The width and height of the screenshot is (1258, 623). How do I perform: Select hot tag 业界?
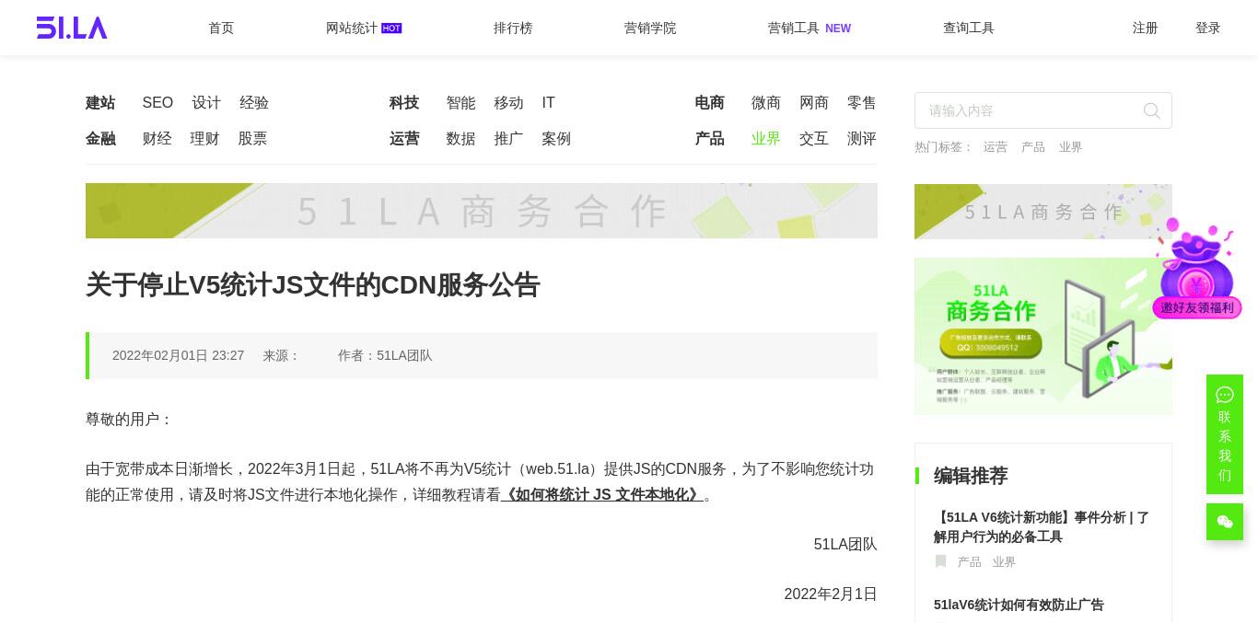(x=1070, y=147)
